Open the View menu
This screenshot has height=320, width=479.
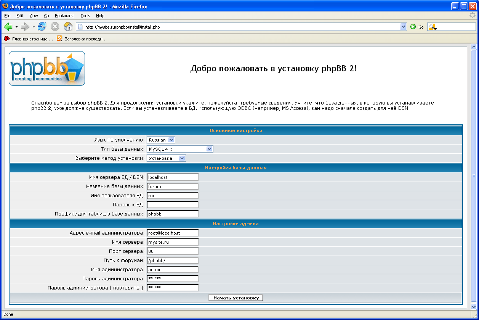34,16
